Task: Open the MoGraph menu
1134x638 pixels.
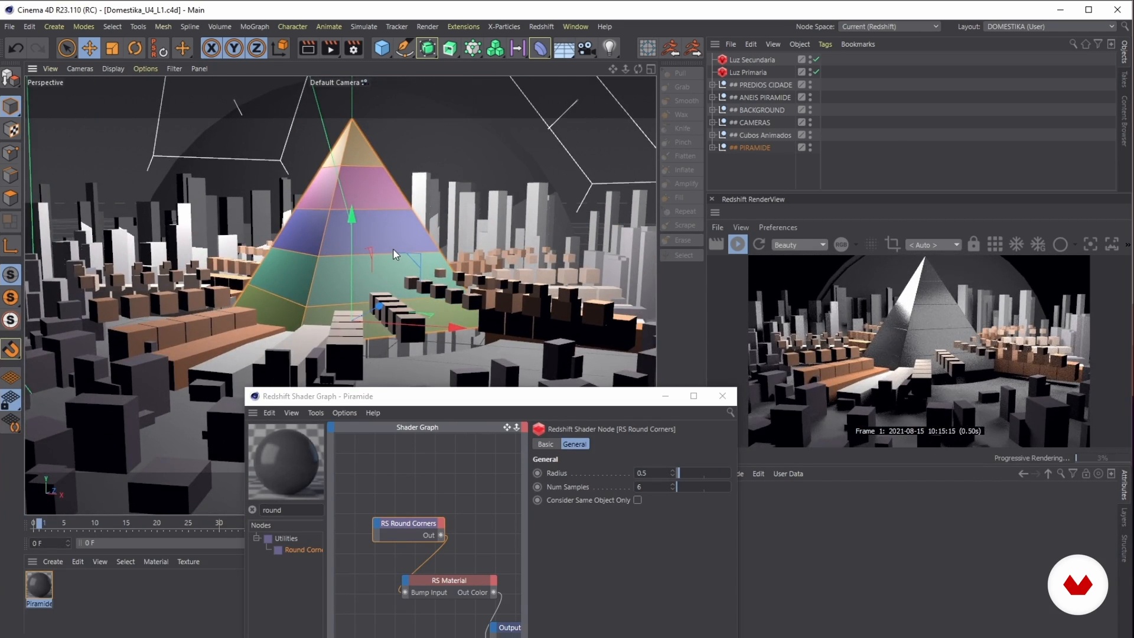Action: pyautogui.click(x=255, y=27)
